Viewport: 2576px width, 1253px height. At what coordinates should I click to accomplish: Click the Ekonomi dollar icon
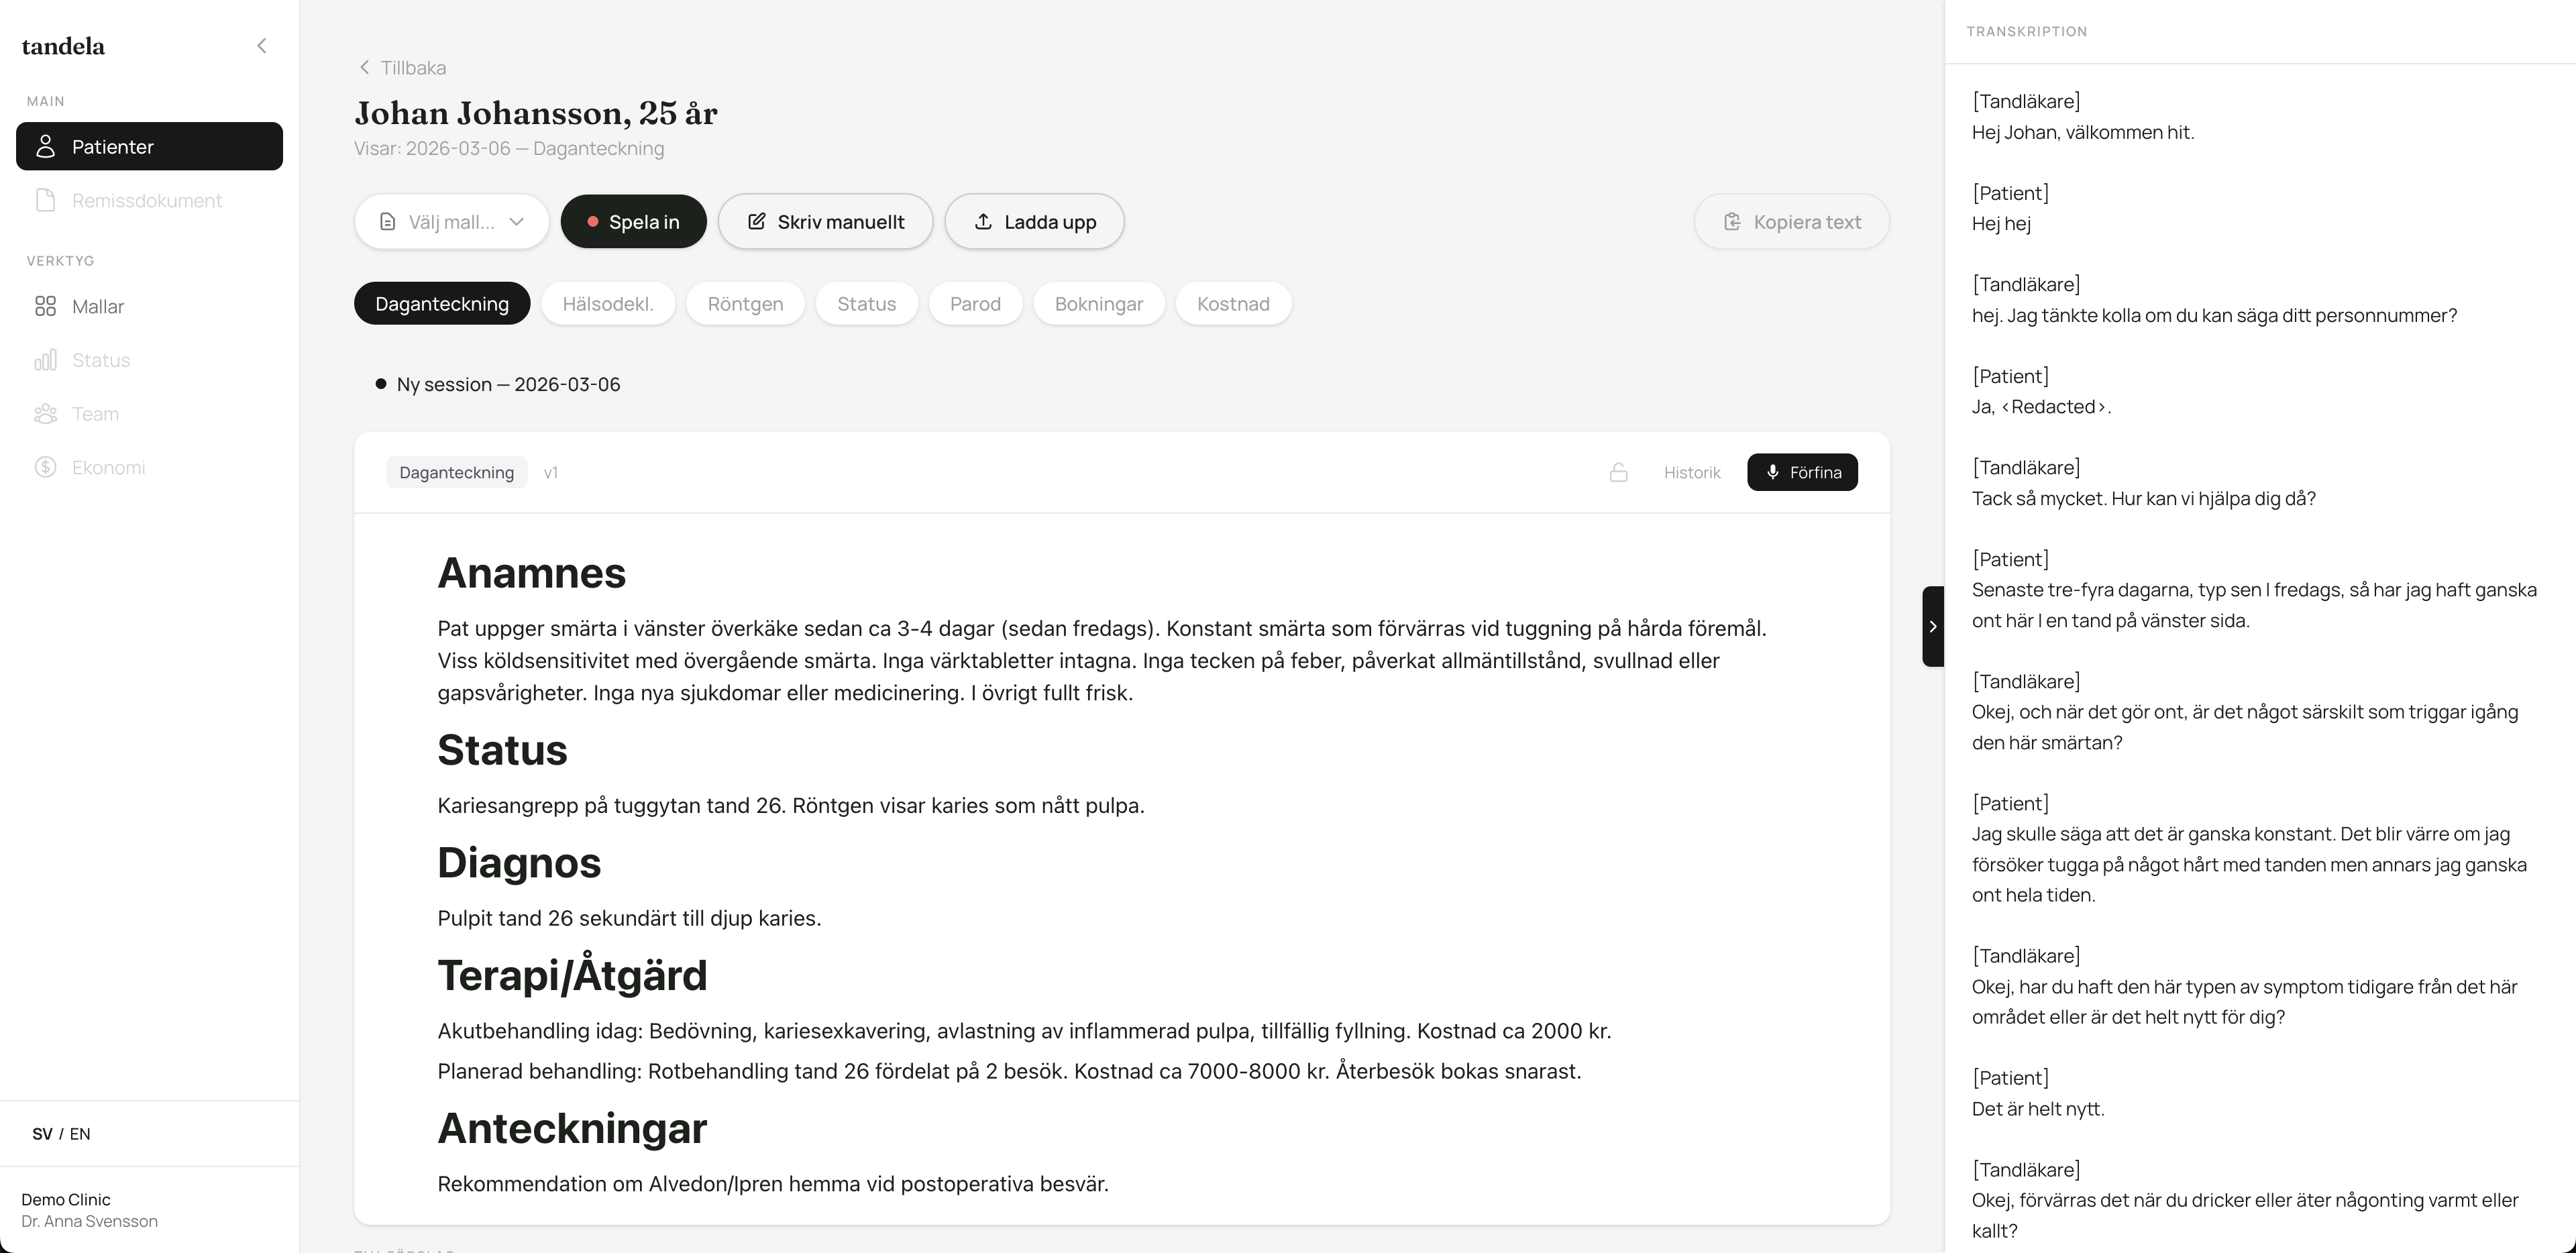tap(45, 468)
